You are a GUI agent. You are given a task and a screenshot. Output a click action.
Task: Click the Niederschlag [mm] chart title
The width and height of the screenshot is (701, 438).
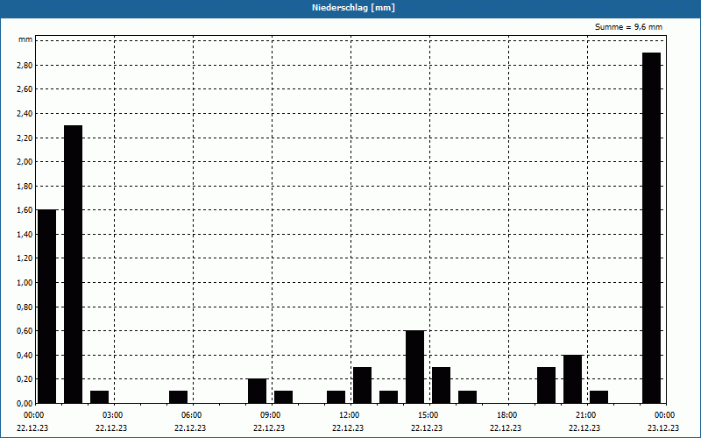coord(353,8)
